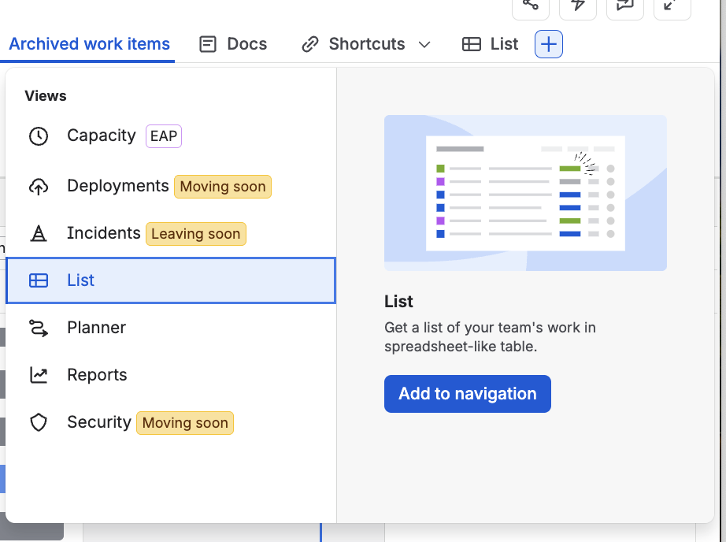Select the highlighted List item under Views
This screenshot has height=542, width=726.
171,280
